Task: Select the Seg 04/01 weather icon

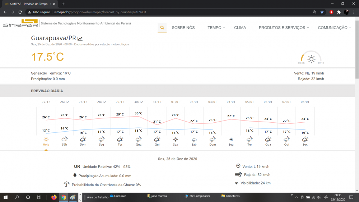Action: click(231, 139)
